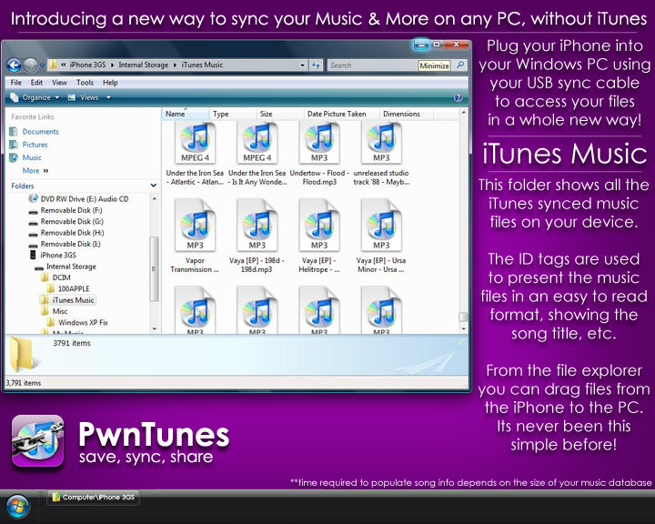Click the blue Help question mark icon
Image resolution: width=655 pixels, height=524 pixels.
(458, 97)
